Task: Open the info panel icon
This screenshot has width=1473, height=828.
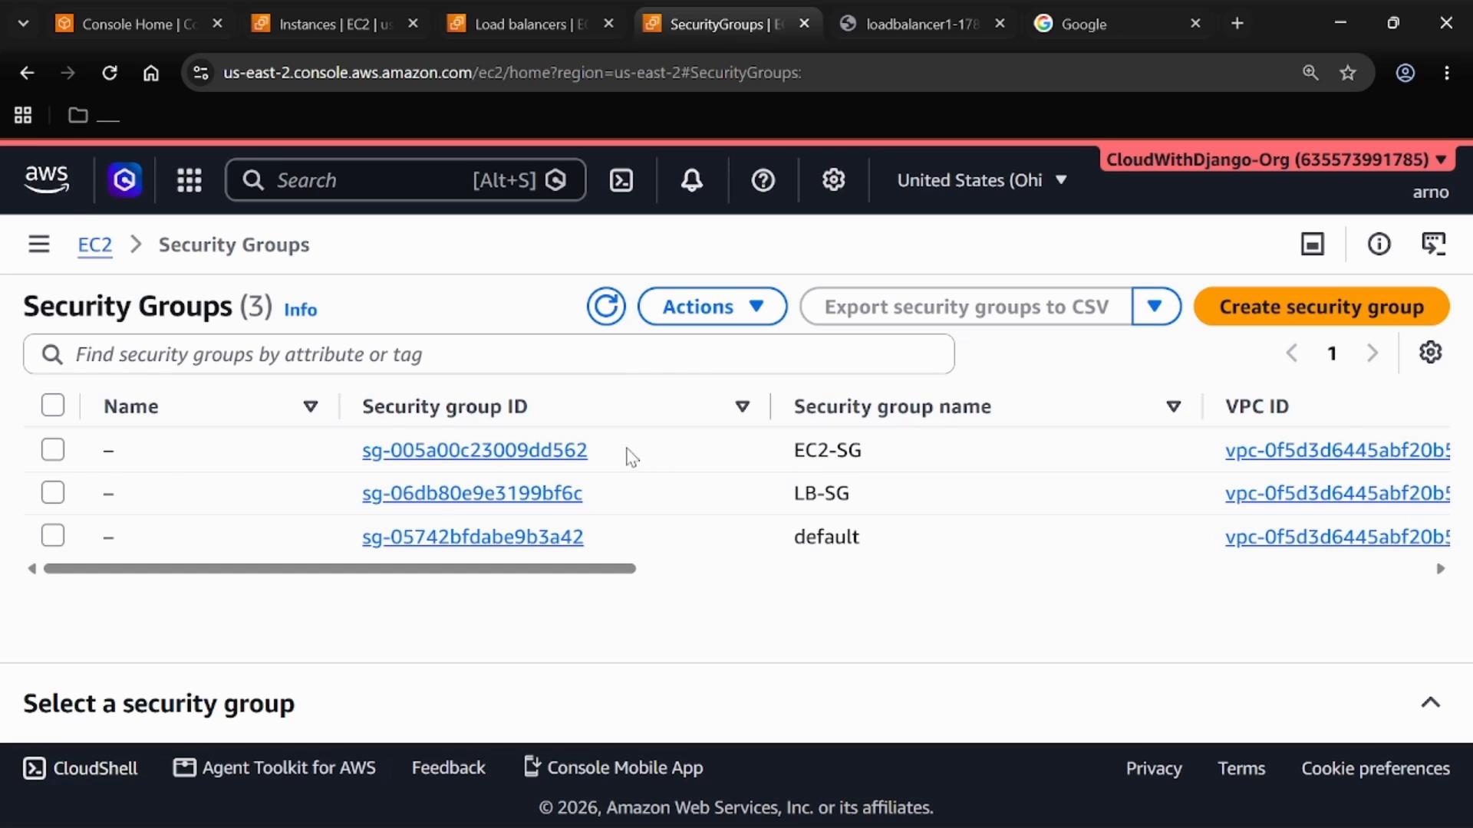Action: click(x=1379, y=245)
